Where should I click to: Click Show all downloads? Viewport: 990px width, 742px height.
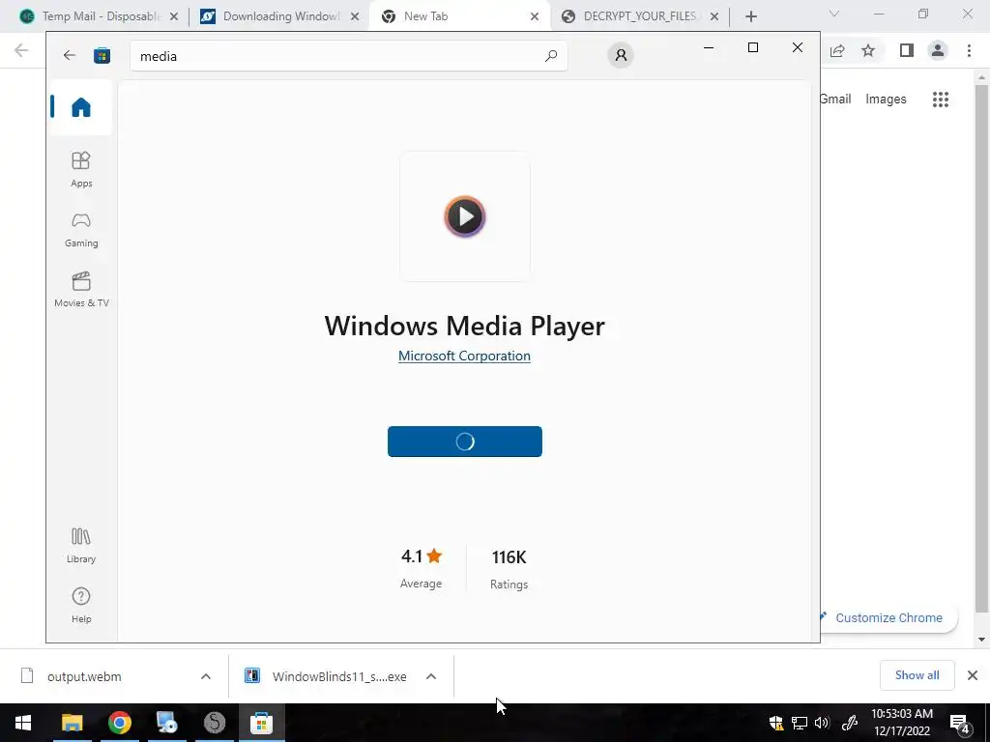tap(917, 675)
